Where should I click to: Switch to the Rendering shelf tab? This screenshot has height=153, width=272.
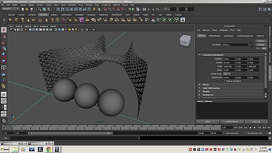pos(103,15)
